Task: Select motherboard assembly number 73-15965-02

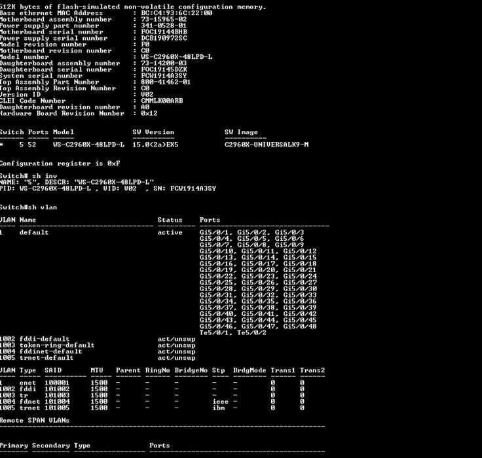Action: point(164,20)
